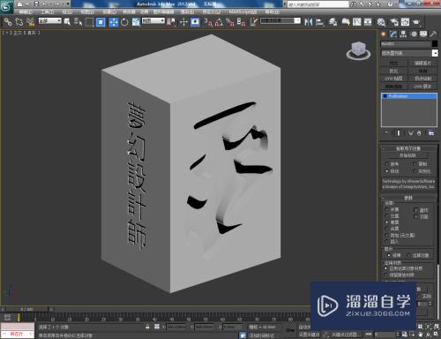Select ProBoolean in the modifier stack
Image resolution: width=441 pixels, height=339 pixels.
point(409,96)
